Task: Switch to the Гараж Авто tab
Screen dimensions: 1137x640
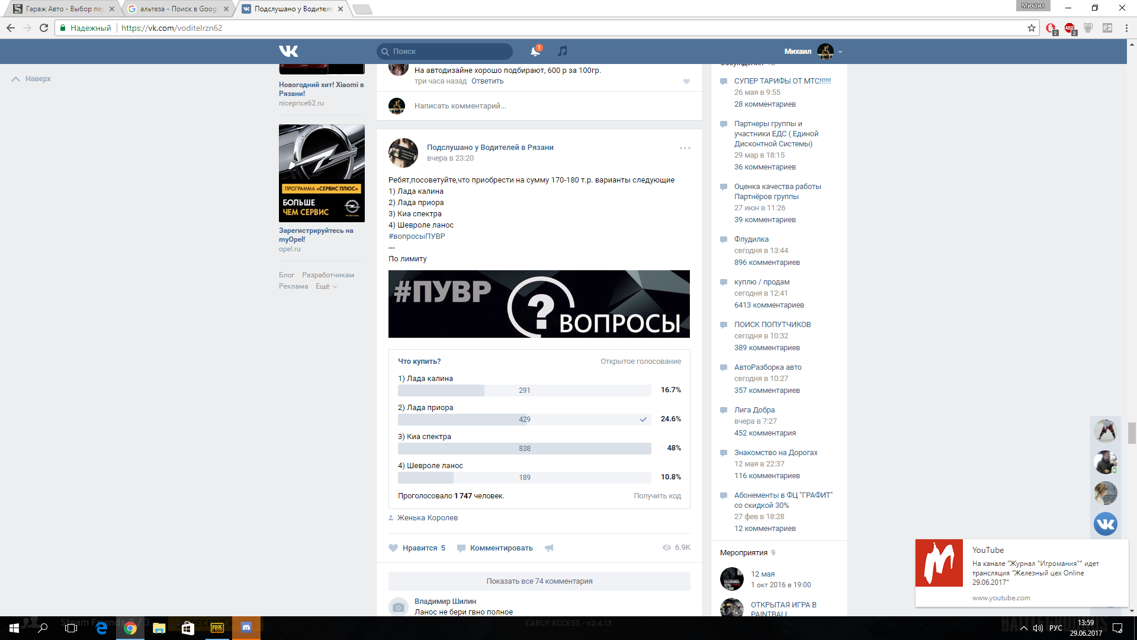Action: click(x=64, y=9)
